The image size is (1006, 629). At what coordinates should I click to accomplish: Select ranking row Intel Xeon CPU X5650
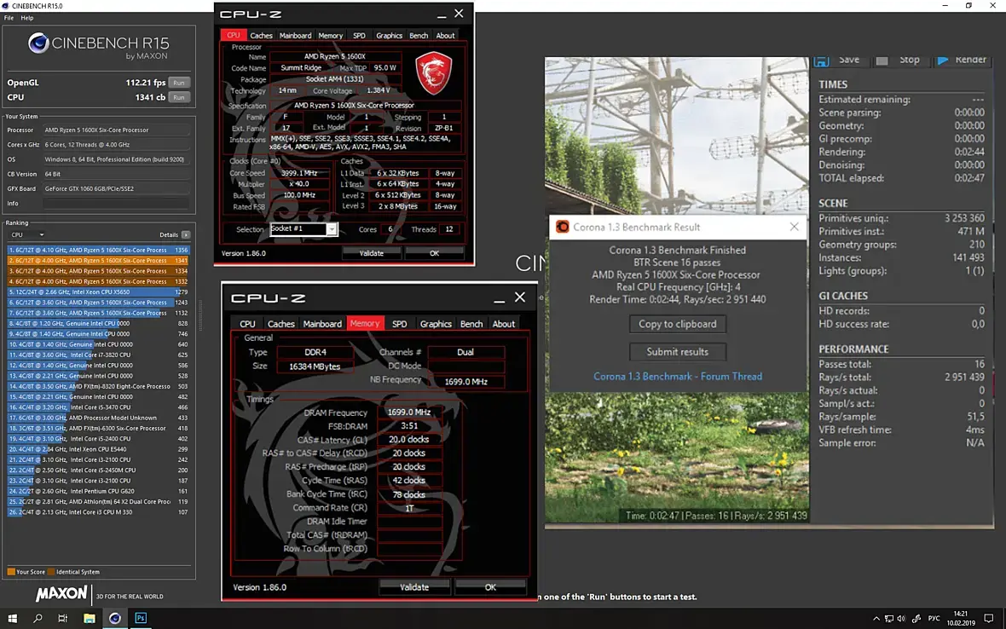point(98,291)
